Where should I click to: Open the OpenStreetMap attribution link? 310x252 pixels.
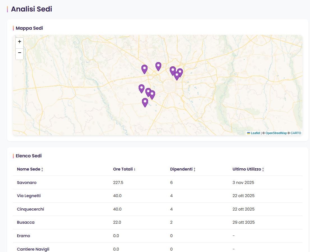coord(276,133)
